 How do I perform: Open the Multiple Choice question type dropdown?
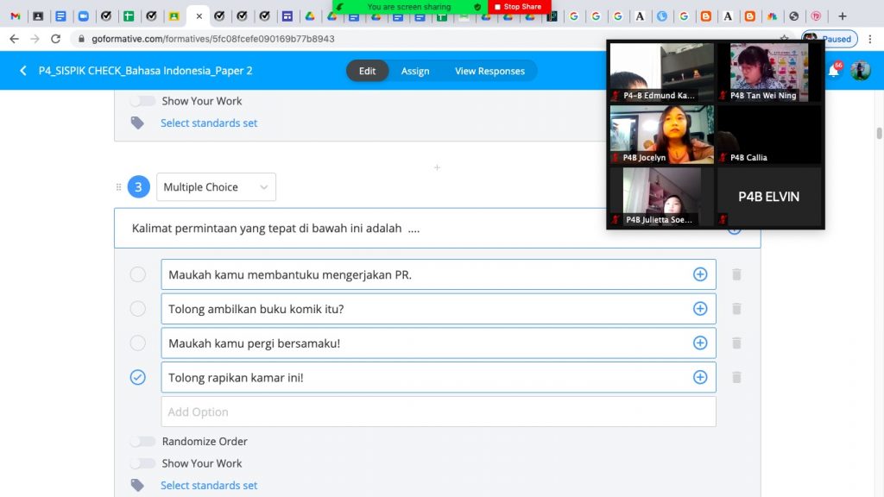[216, 187]
